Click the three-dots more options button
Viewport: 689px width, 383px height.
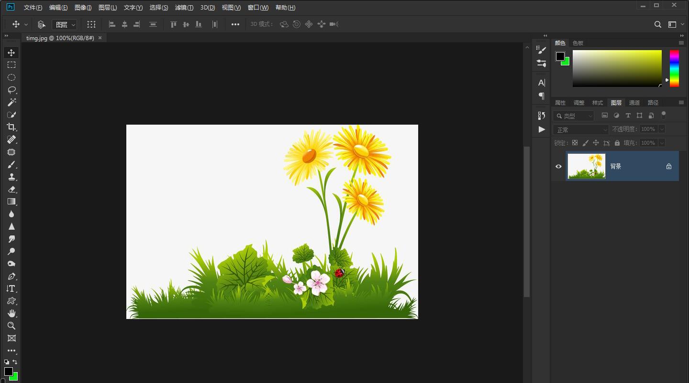click(235, 24)
